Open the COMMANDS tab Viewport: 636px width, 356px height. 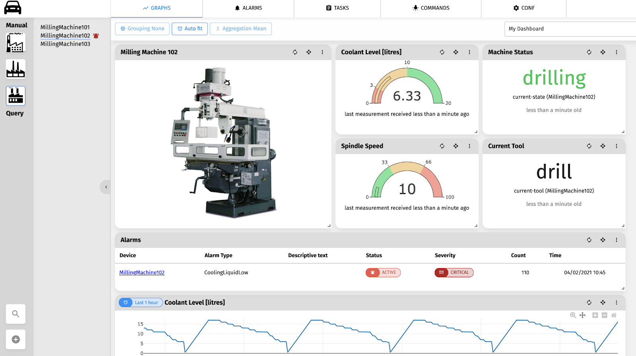click(431, 8)
